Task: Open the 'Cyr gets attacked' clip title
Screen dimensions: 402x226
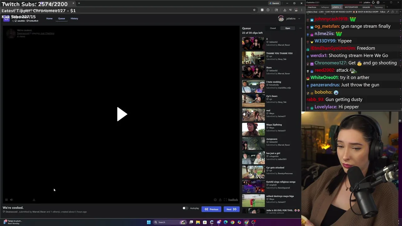Action: click(275, 168)
